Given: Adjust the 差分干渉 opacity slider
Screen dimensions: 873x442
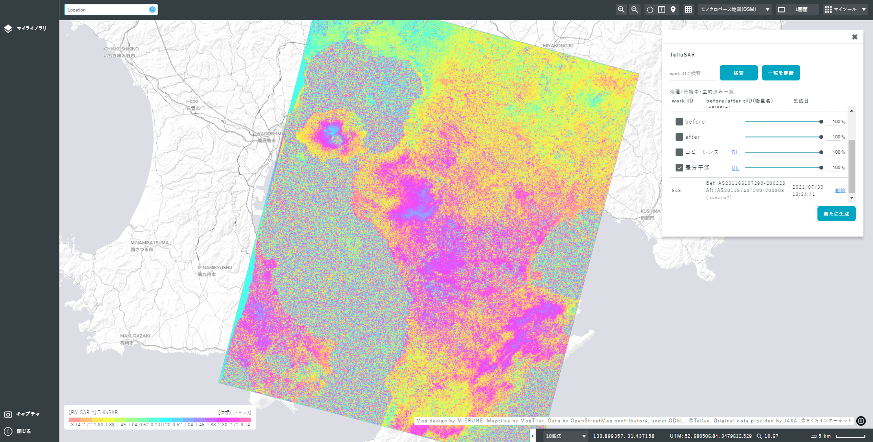Looking at the screenshot, I should [784, 168].
